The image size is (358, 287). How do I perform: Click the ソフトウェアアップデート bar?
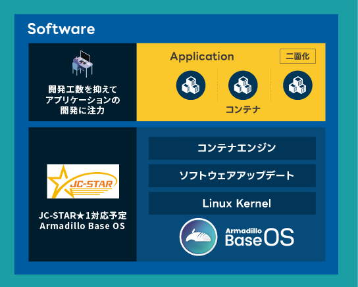(x=232, y=175)
